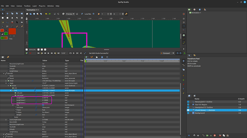Raise the selected layer with up arrow
The height and width of the screenshot is (138, 247).
(x=194, y=136)
